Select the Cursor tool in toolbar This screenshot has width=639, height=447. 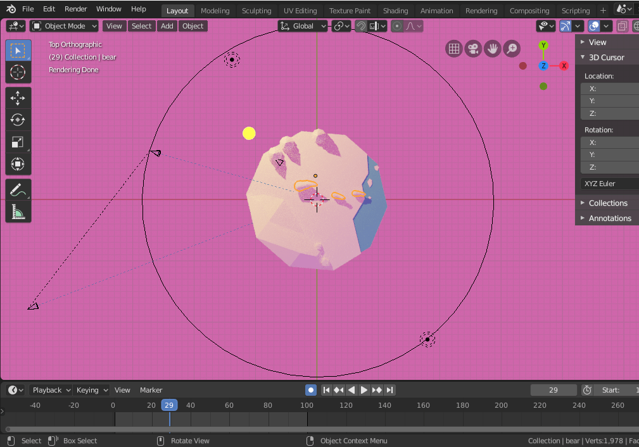[18, 72]
